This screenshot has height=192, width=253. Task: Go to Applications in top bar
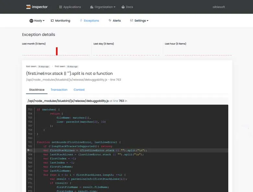[70, 7]
